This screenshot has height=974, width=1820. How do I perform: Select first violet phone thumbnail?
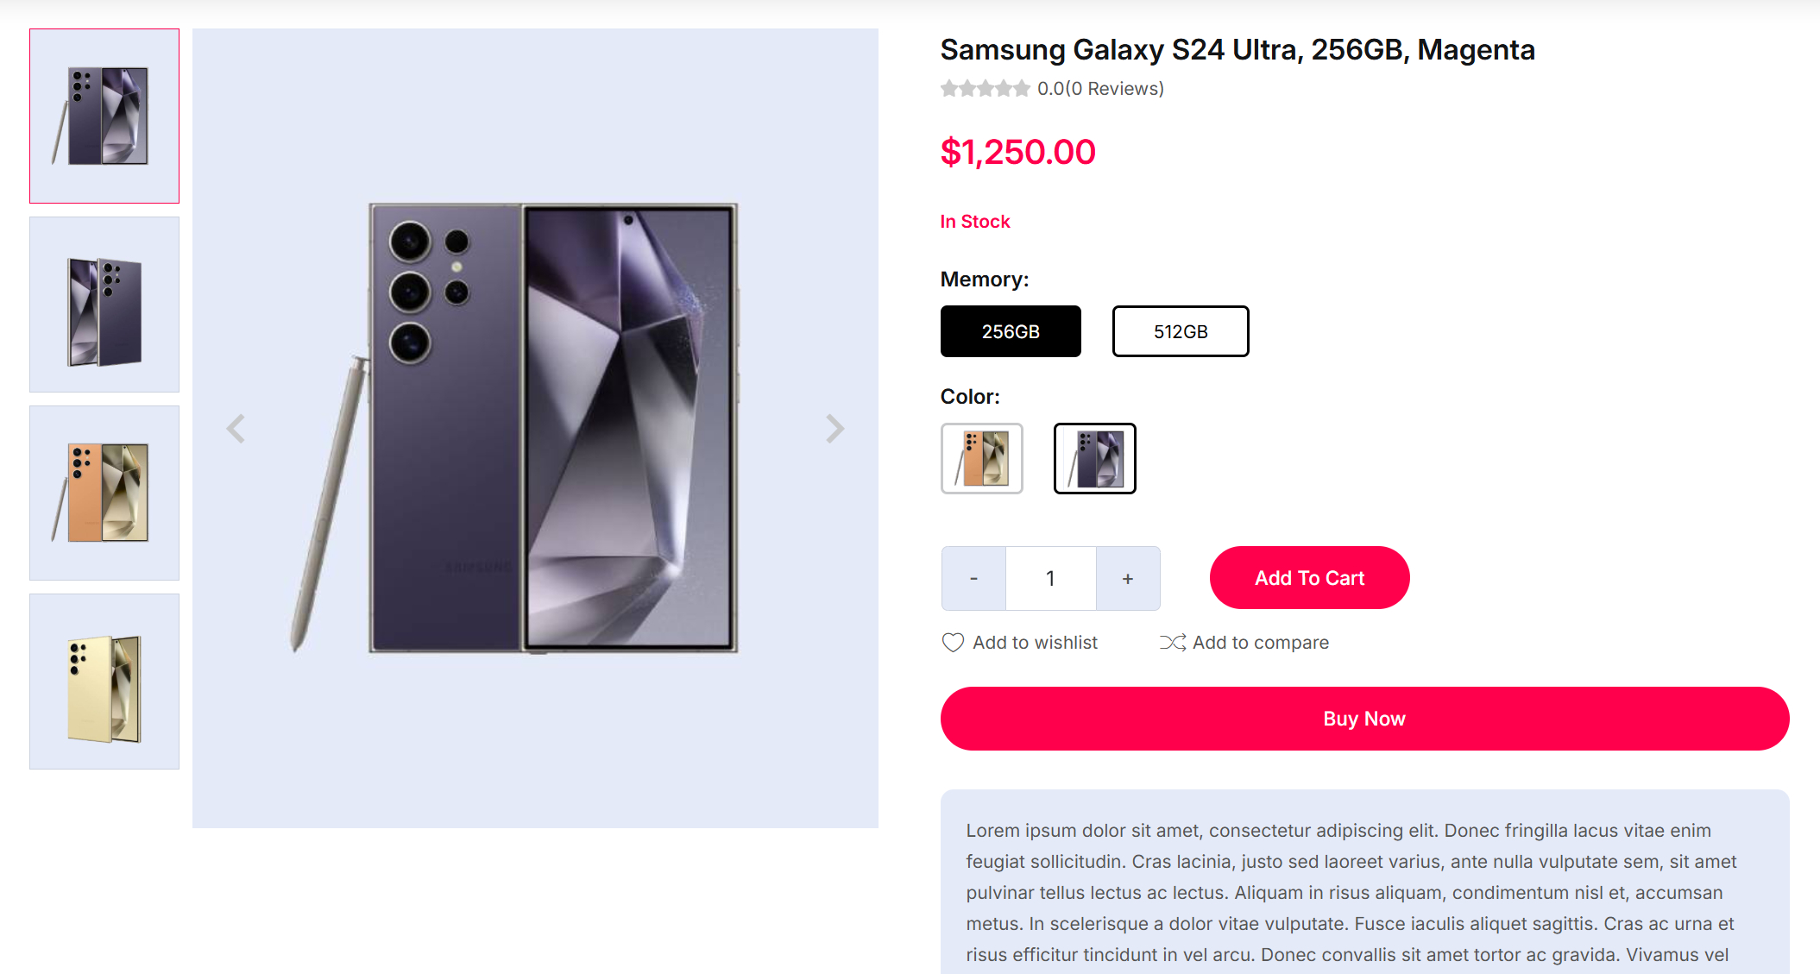pos(104,116)
